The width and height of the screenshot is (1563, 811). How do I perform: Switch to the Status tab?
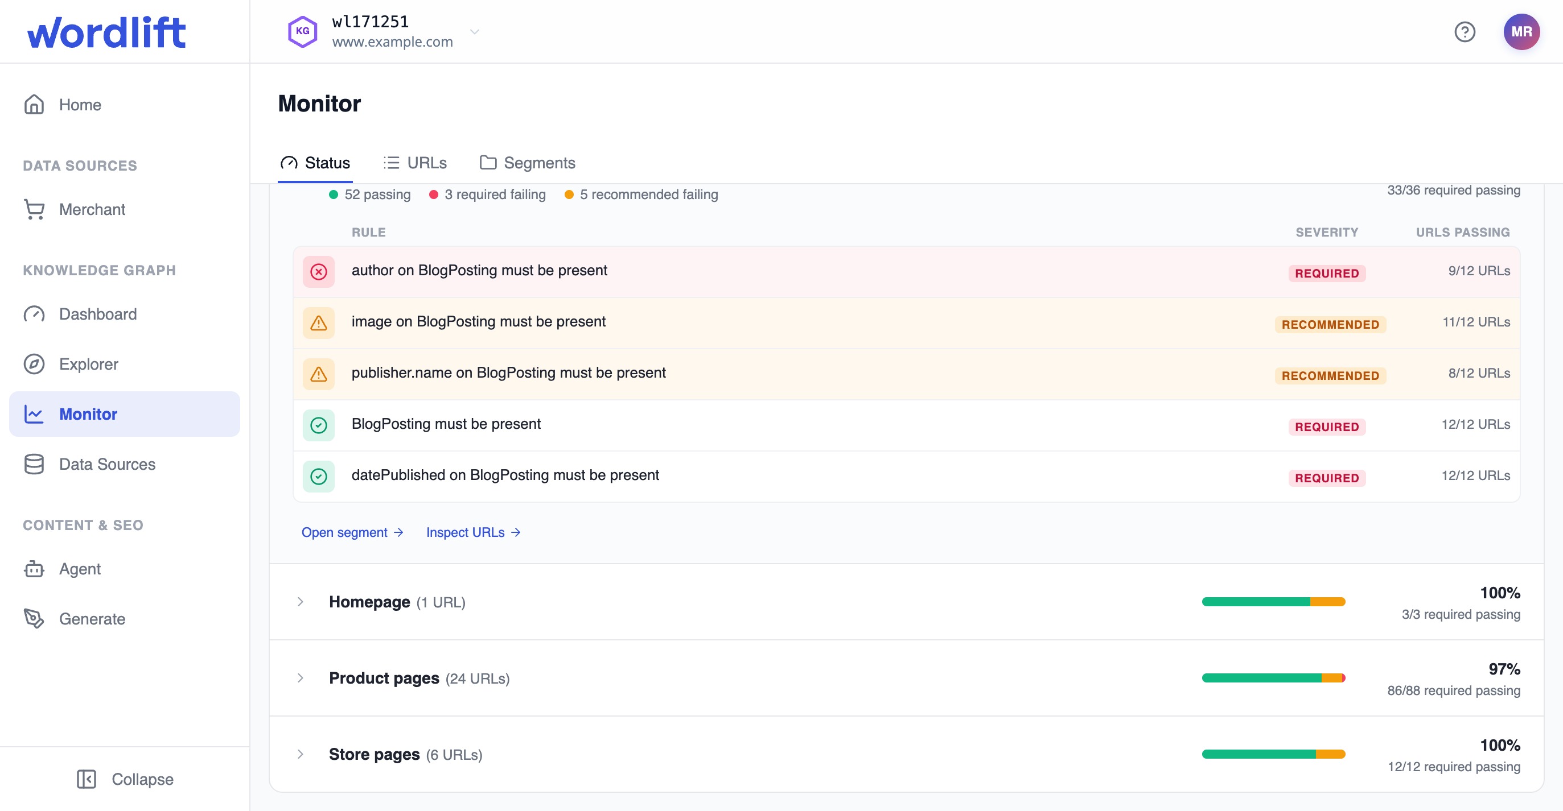click(x=315, y=163)
